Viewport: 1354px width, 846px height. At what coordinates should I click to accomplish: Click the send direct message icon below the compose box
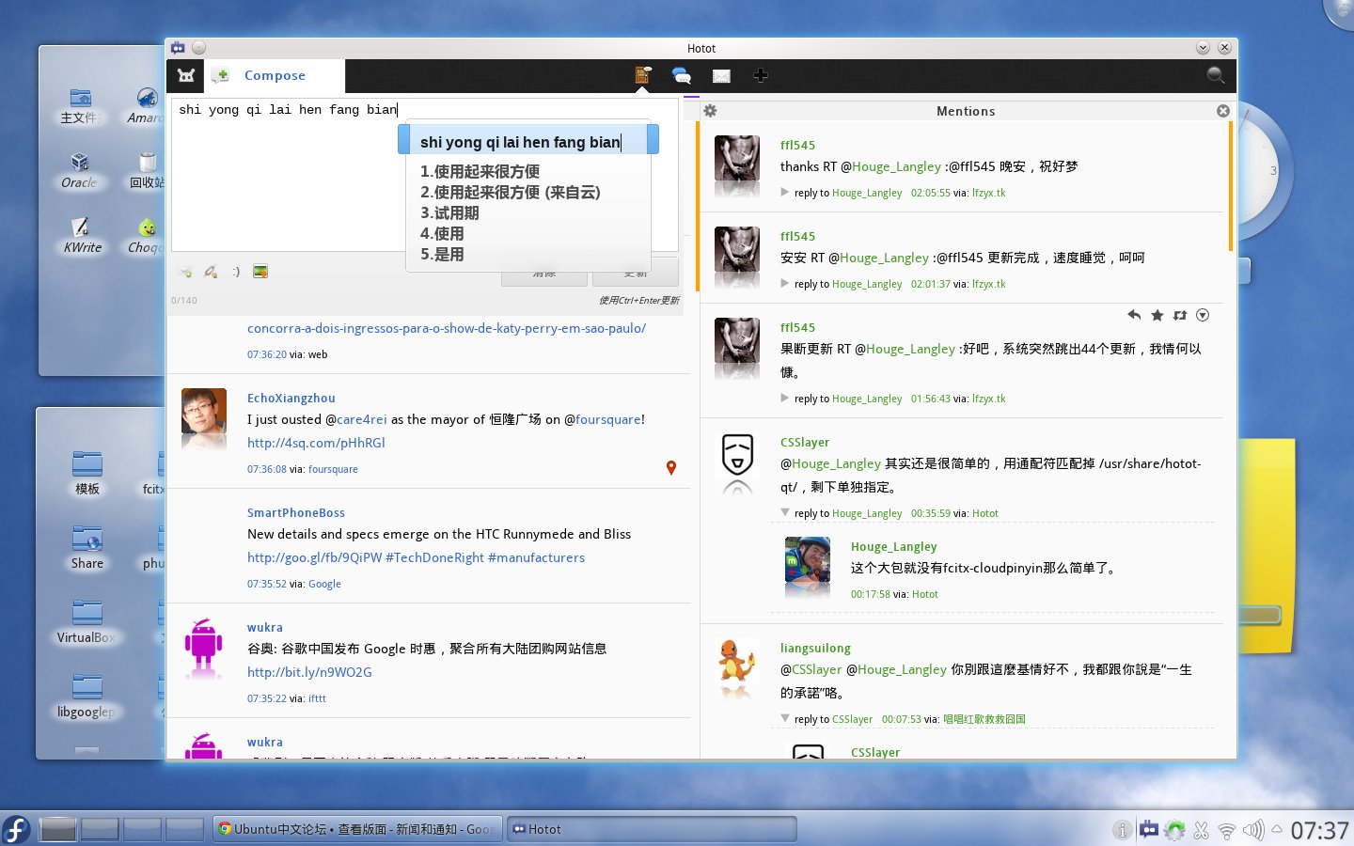point(185,272)
